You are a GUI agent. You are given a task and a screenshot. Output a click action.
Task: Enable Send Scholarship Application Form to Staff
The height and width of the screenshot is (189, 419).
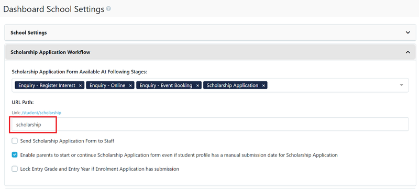pyautogui.click(x=15, y=141)
